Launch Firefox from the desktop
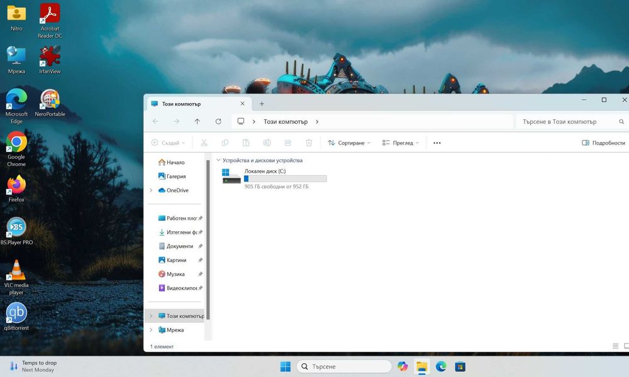Image resolution: width=629 pixels, height=377 pixels. click(x=16, y=188)
